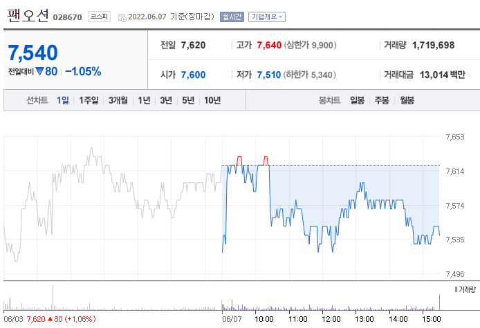
Task: Click the 11:00 time axis label
Action: [x=298, y=319]
